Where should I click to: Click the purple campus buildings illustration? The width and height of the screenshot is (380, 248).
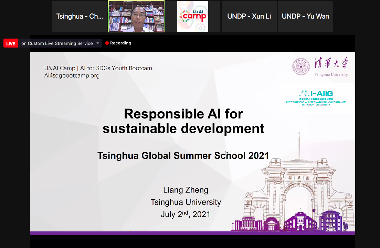(296, 220)
